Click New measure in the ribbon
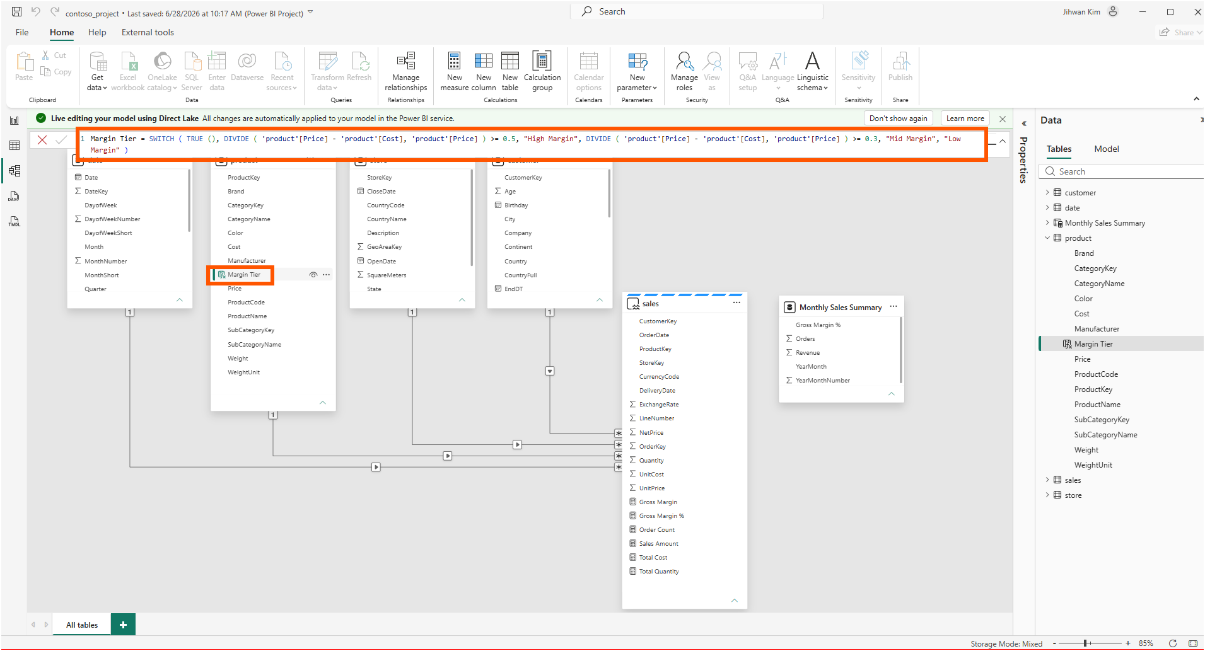The width and height of the screenshot is (1205, 651). (x=455, y=71)
